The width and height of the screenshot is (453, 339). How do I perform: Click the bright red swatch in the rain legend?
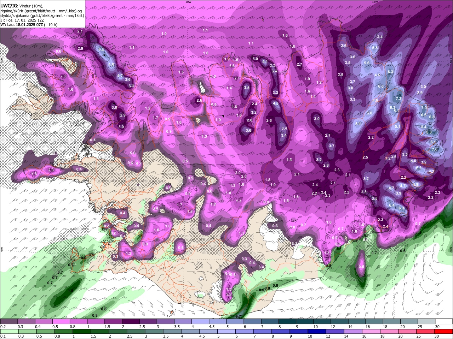click(444, 331)
